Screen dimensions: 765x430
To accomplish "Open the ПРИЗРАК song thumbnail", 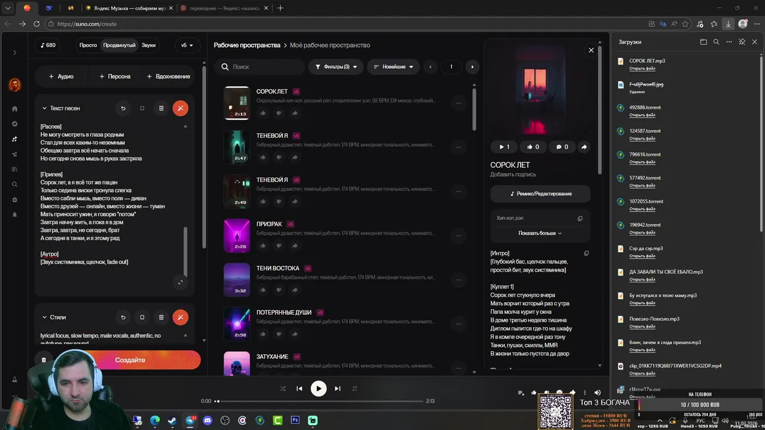I will click(x=237, y=235).
